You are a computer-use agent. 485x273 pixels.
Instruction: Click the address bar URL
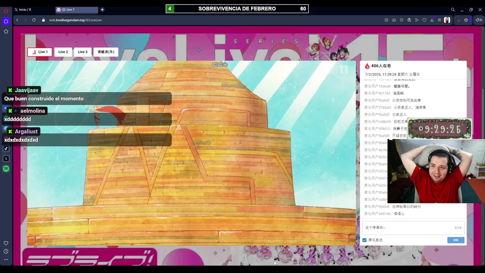tap(75, 20)
